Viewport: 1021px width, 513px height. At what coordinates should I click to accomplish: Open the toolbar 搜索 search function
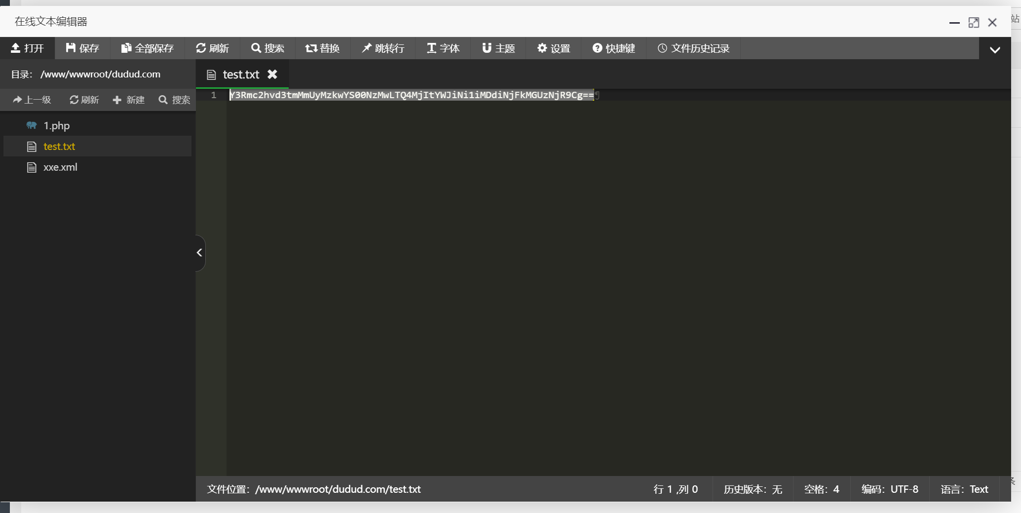click(267, 48)
